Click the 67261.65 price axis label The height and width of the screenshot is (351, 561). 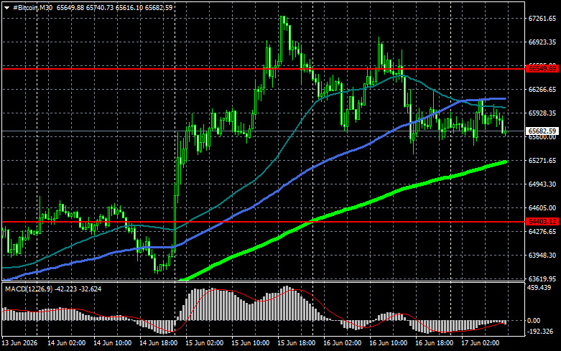coord(542,19)
